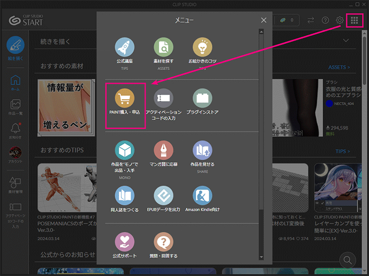Image resolution: width=369 pixels, height=276 pixels.
Task: Open 素材を探す assets search icon
Action: (163, 47)
